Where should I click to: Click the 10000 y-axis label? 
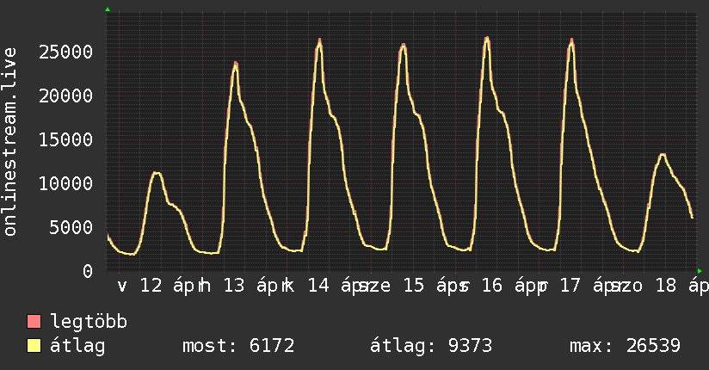pyautogui.click(x=66, y=183)
